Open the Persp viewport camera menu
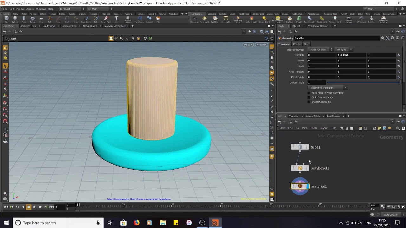 [248, 45]
